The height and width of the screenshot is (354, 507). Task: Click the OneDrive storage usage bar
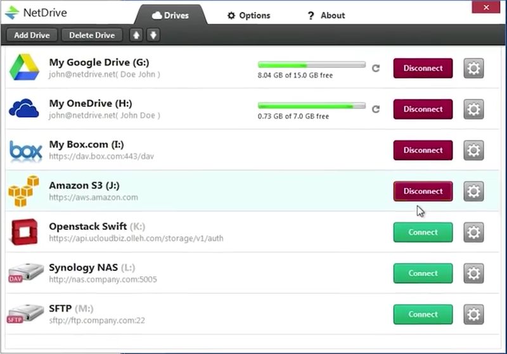(312, 106)
